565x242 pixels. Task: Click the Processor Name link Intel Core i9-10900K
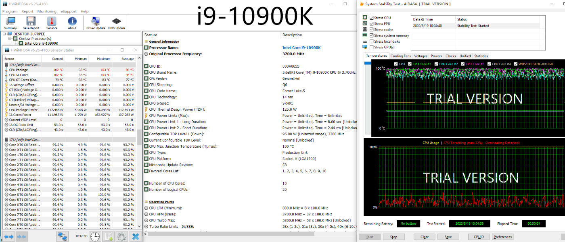pos(301,48)
